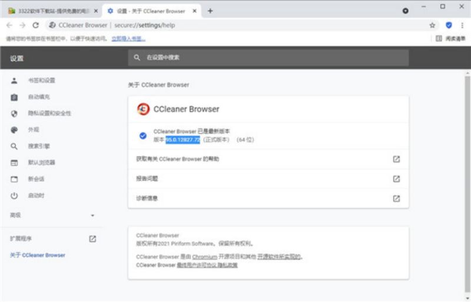Open the end user license agreement link
Image resolution: width=471 pixels, height=302 pixels.
pos(197,265)
